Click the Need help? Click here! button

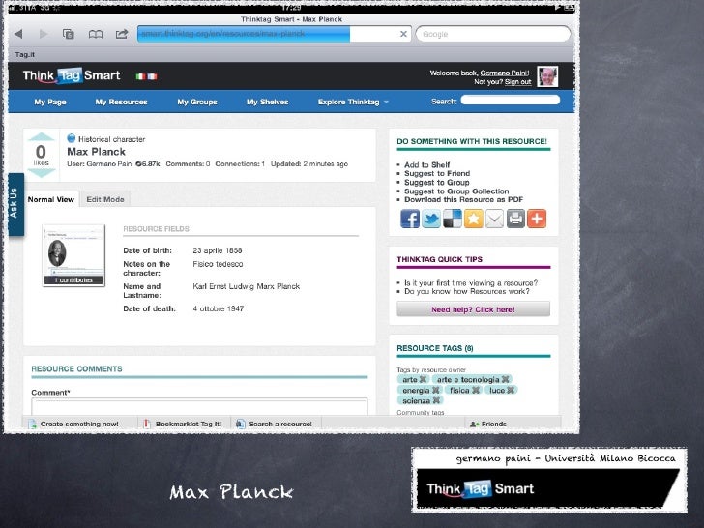pyautogui.click(x=473, y=309)
